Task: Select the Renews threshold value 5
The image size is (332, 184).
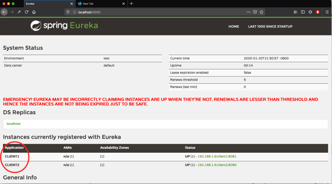Action: 244,80
